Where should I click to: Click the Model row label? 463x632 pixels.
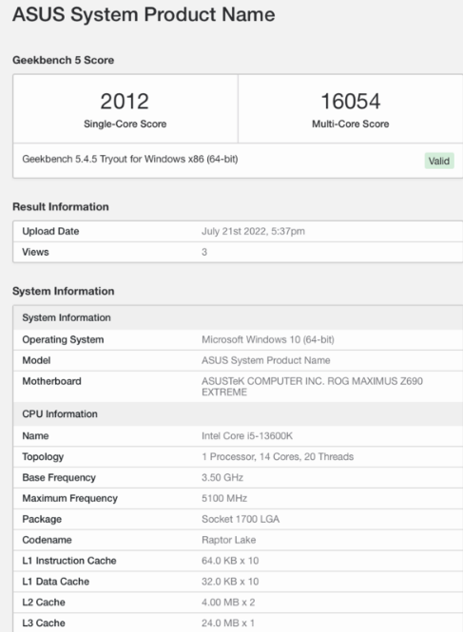tap(36, 360)
